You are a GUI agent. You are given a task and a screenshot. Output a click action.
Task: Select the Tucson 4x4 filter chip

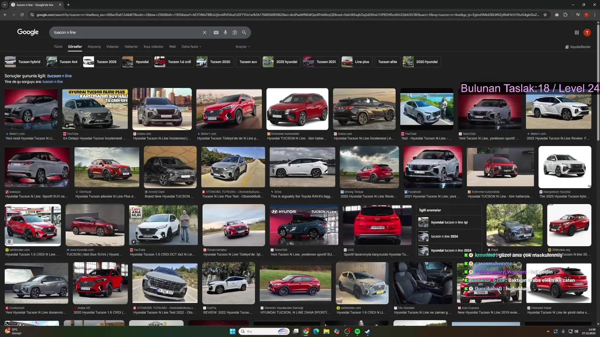(63, 62)
